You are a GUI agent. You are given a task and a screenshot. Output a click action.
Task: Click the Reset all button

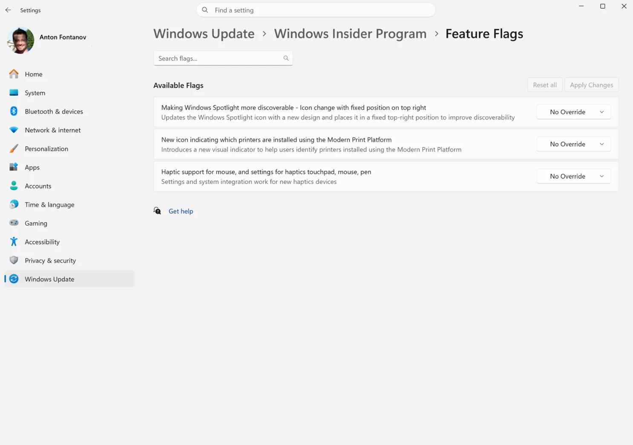pyautogui.click(x=545, y=85)
